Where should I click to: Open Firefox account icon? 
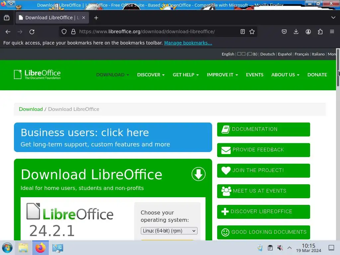(308, 32)
